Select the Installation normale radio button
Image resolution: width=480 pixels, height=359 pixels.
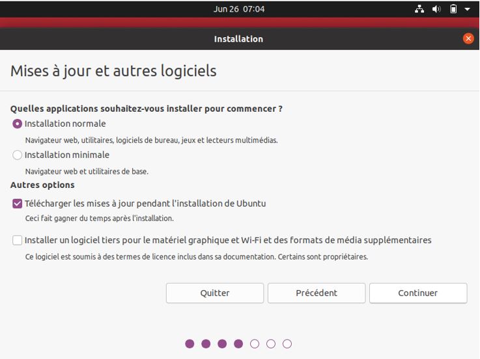click(x=18, y=124)
